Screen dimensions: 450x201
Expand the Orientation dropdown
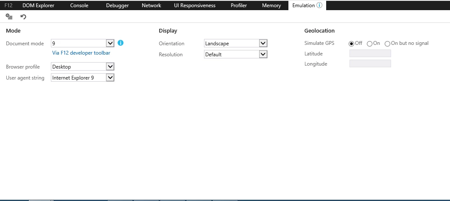[263, 44]
